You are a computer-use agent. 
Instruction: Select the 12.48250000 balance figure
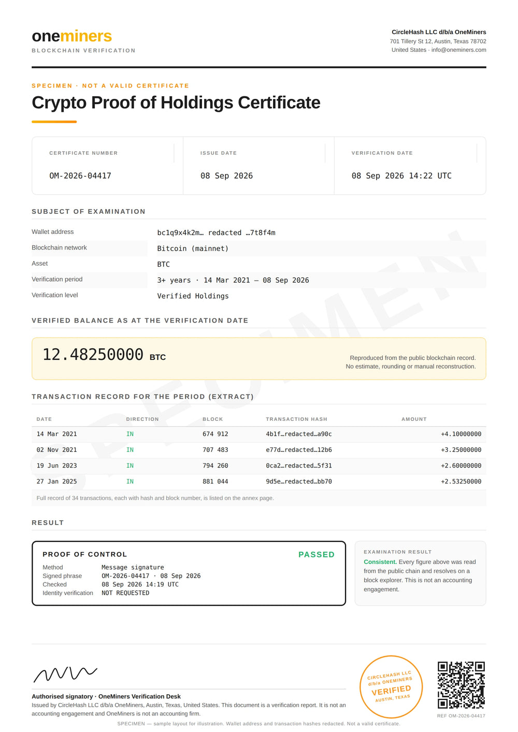coord(93,355)
